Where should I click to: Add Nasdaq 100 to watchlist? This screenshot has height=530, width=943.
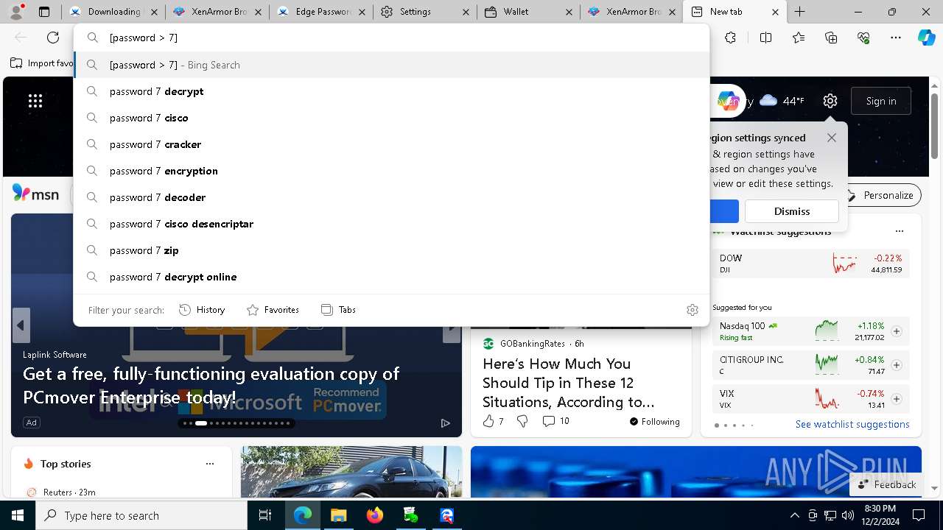click(x=896, y=331)
